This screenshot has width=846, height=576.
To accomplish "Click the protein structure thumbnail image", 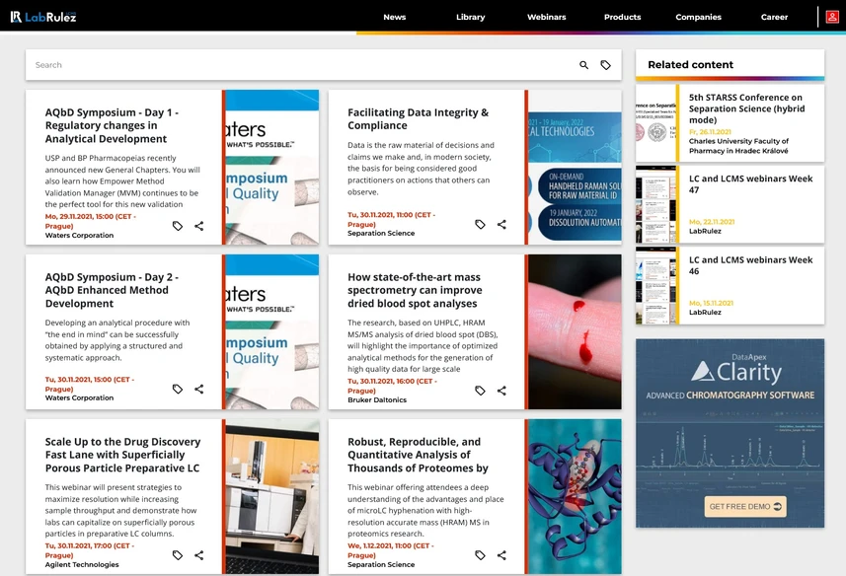I will [575, 496].
